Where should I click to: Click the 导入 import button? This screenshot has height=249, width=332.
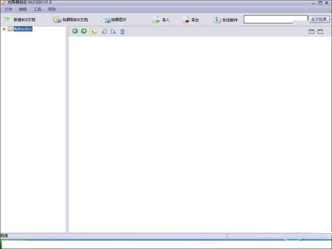[161, 20]
